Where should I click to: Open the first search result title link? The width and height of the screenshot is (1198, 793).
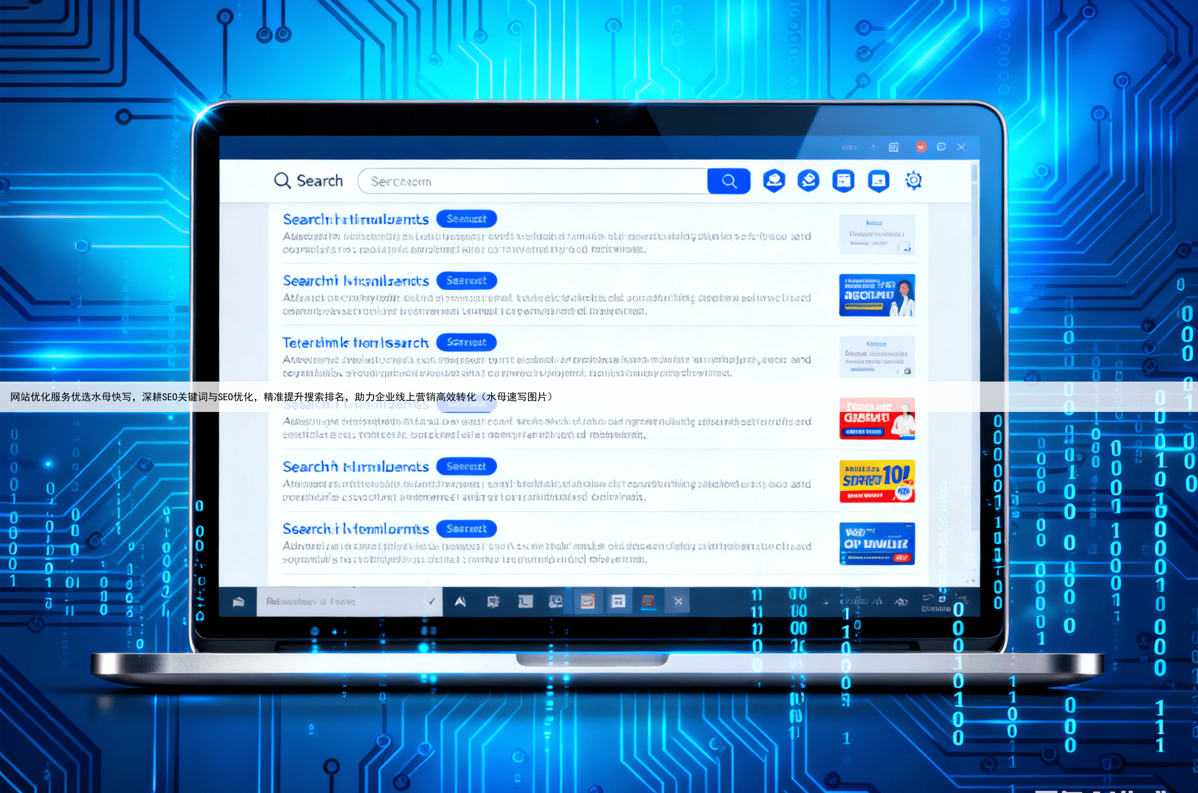point(355,219)
